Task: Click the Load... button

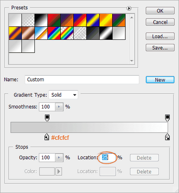Action: coord(160,36)
